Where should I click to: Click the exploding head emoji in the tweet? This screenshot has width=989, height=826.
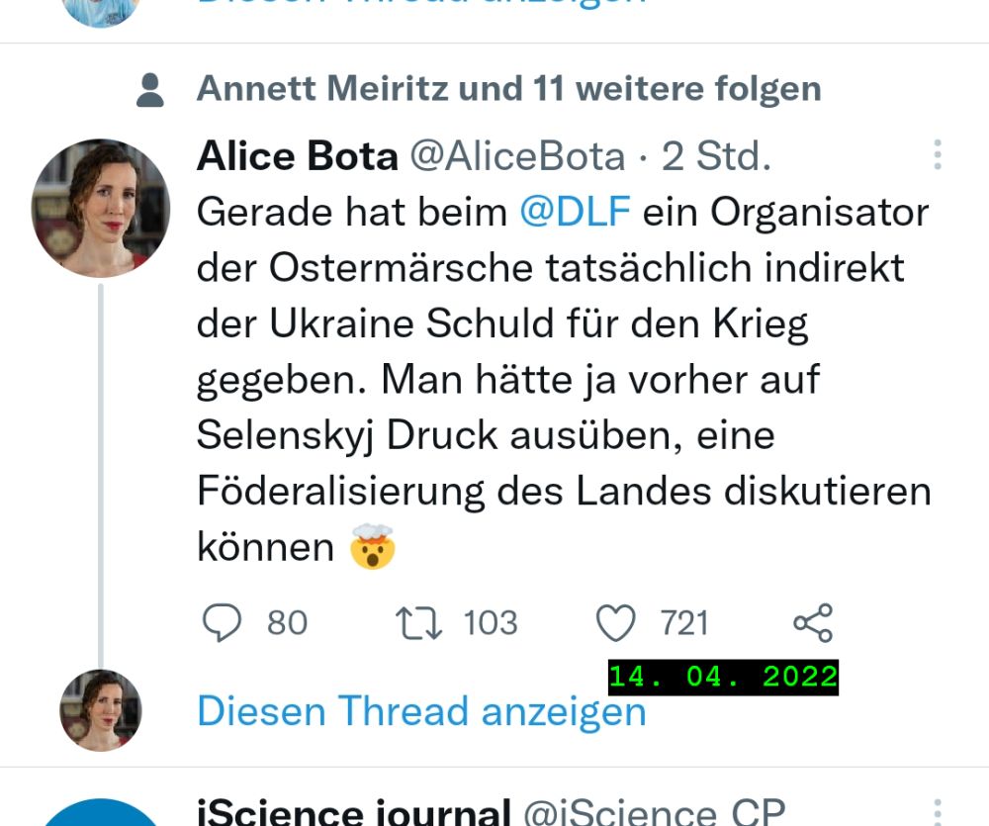click(x=373, y=547)
